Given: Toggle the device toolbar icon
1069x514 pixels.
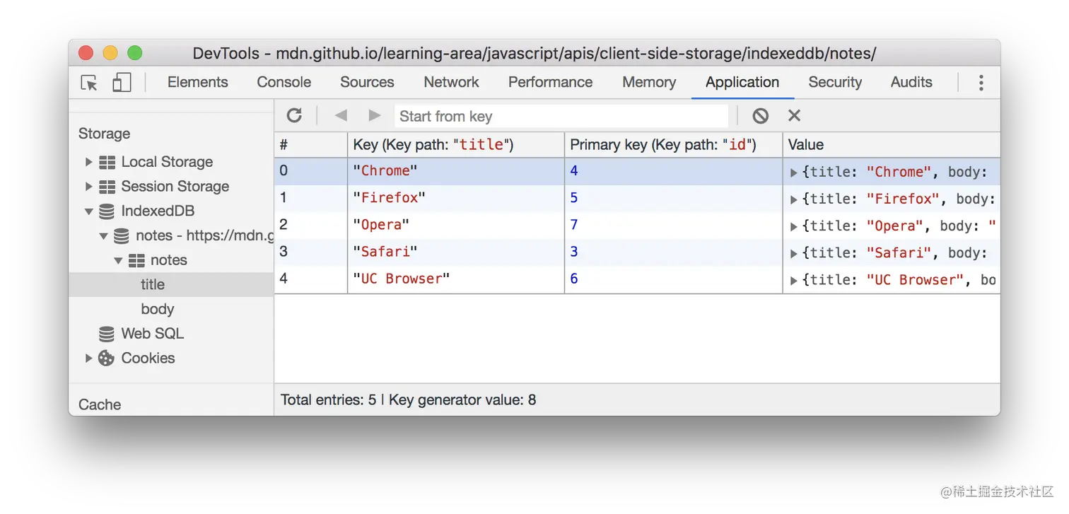Looking at the screenshot, I should [x=121, y=82].
